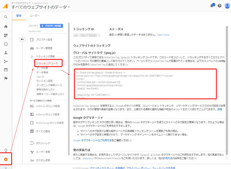Select User-ID submenu item

click(x=40, y=77)
